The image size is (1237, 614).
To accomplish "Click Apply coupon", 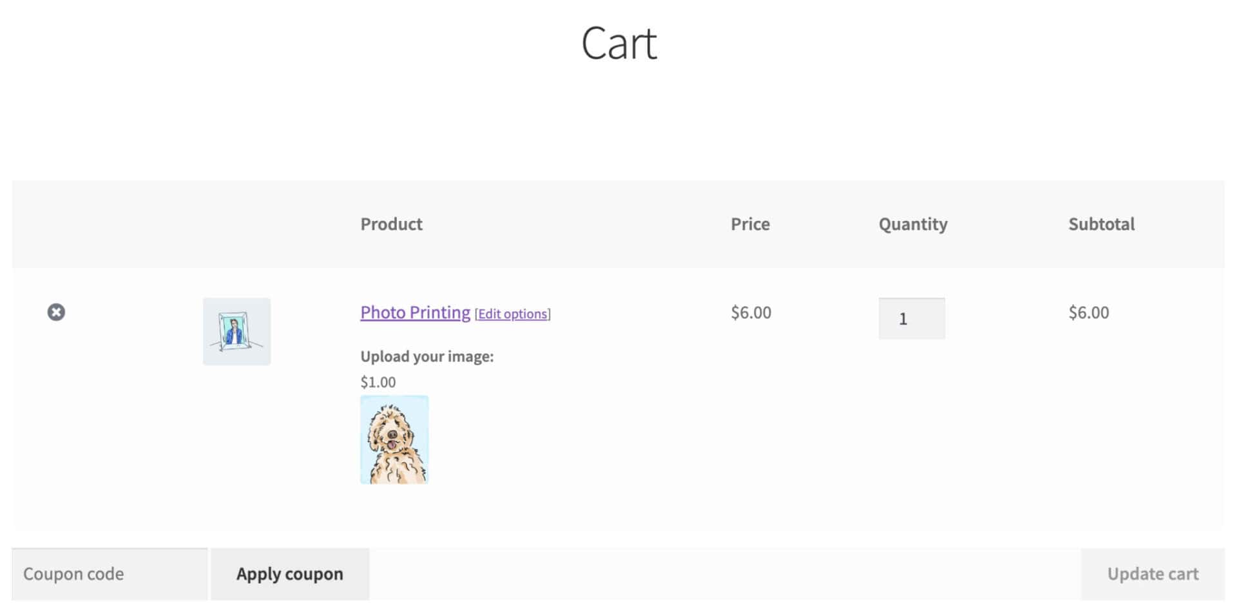I will (x=290, y=573).
